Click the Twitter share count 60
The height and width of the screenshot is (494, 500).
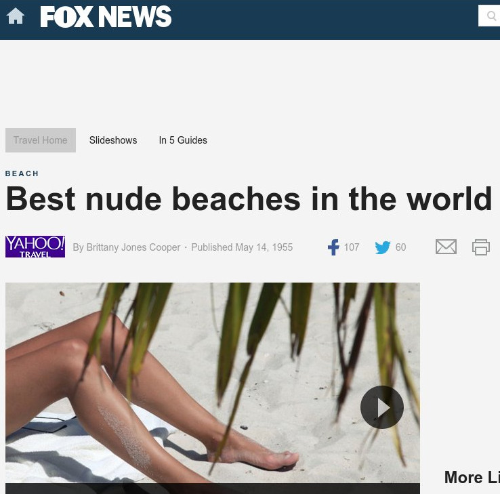click(x=401, y=247)
